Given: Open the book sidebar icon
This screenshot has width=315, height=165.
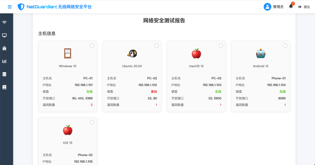Looking at the screenshot, I should tap(4, 87).
